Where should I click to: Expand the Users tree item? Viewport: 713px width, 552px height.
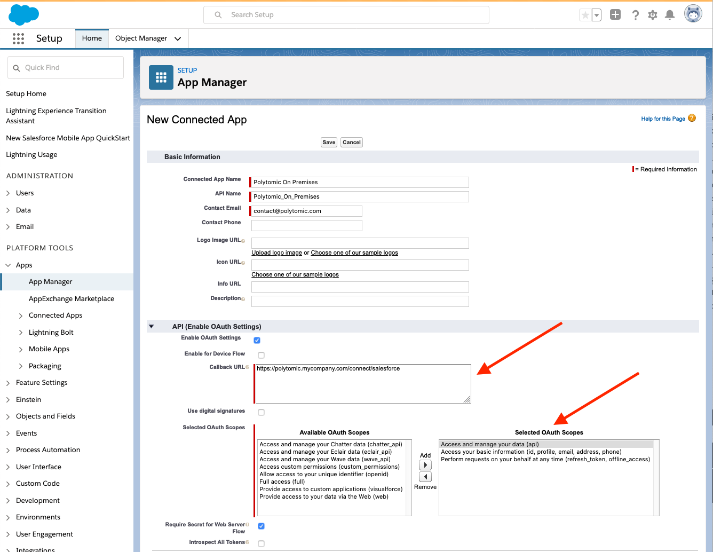8,193
